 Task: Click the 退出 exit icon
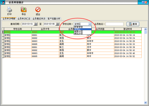tap(38, 9)
